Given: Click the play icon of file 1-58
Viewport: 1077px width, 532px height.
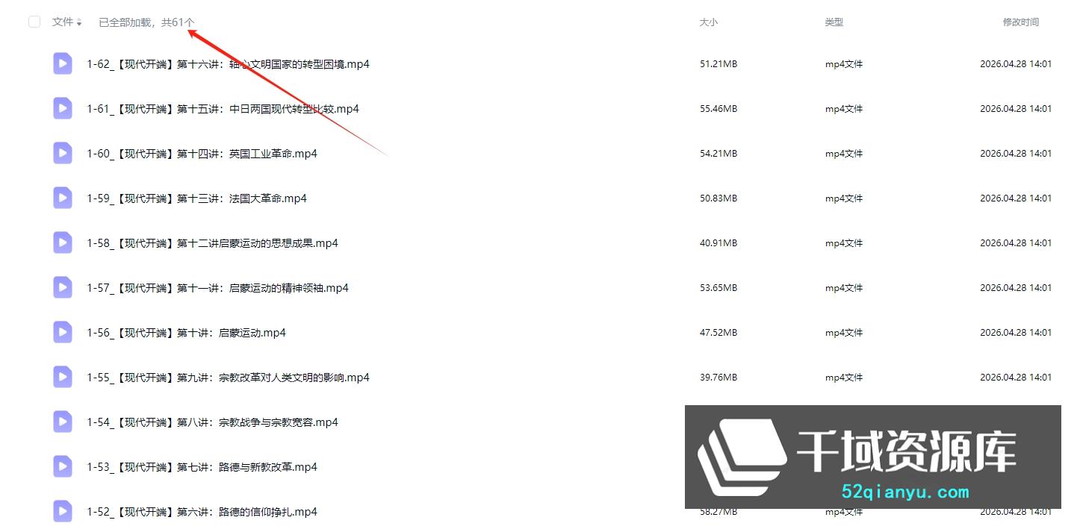Looking at the screenshot, I should pyautogui.click(x=63, y=243).
